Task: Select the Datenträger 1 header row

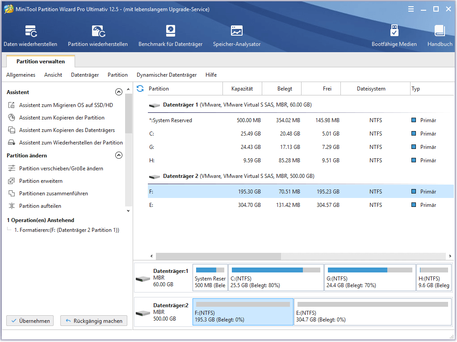Action: tap(301, 105)
